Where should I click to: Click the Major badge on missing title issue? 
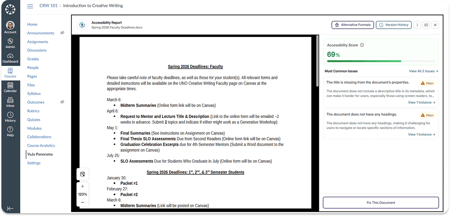click(427, 83)
